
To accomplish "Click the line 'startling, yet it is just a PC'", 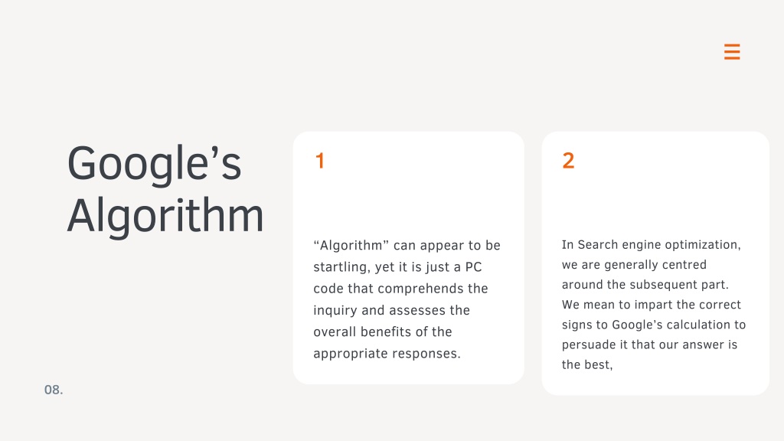I will [x=397, y=267].
